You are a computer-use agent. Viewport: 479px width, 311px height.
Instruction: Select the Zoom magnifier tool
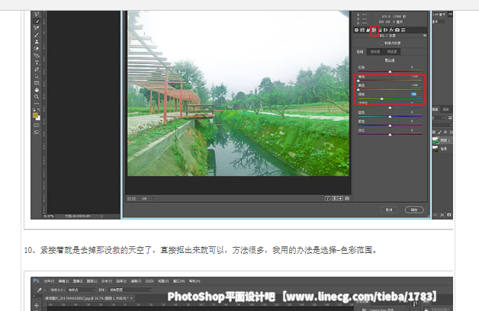tap(37, 97)
